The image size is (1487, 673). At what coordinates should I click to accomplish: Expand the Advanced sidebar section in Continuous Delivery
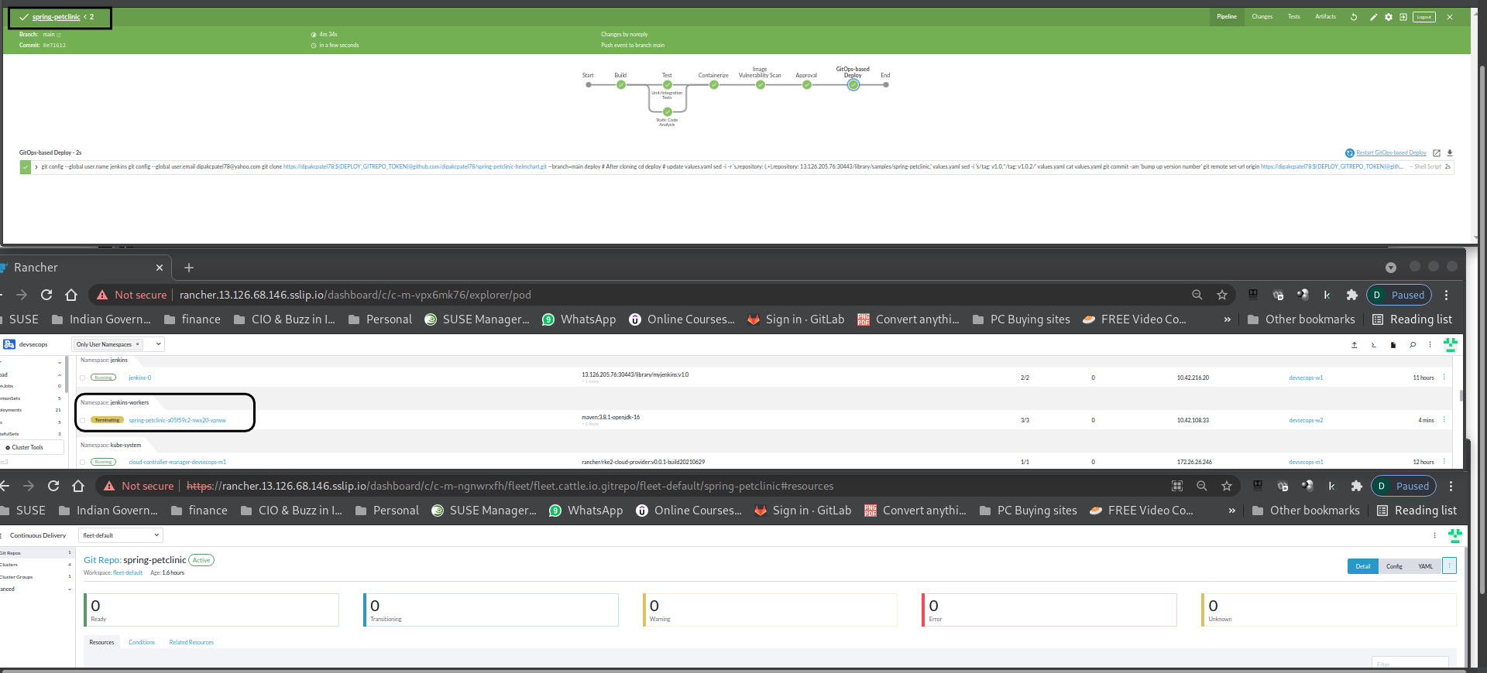click(69, 589)
